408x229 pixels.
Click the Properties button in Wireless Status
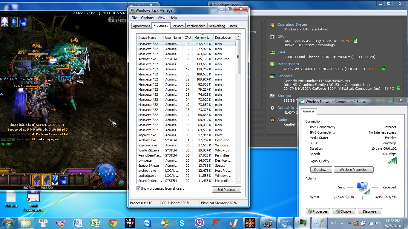tap(318, 211)
